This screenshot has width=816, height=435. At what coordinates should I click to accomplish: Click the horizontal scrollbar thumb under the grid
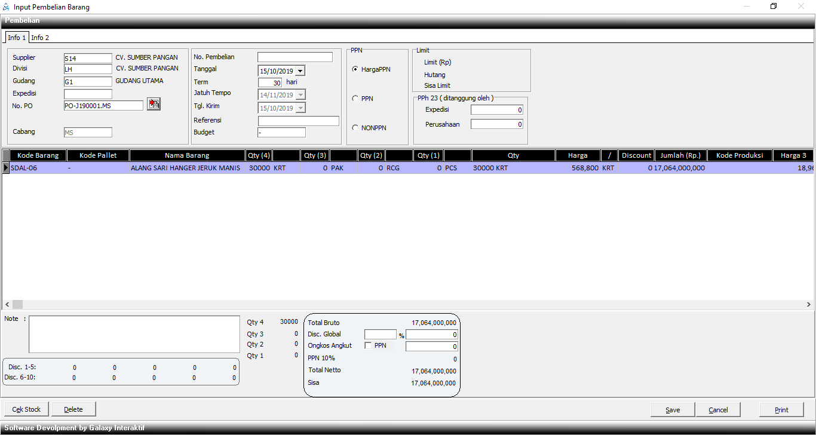[x=17, y=304]
